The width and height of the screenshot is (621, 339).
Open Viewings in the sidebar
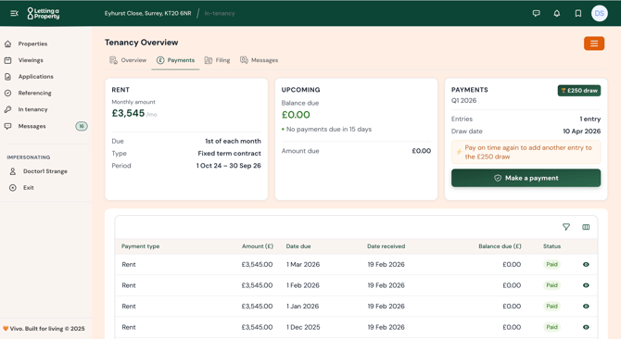[x=31, y=60]
